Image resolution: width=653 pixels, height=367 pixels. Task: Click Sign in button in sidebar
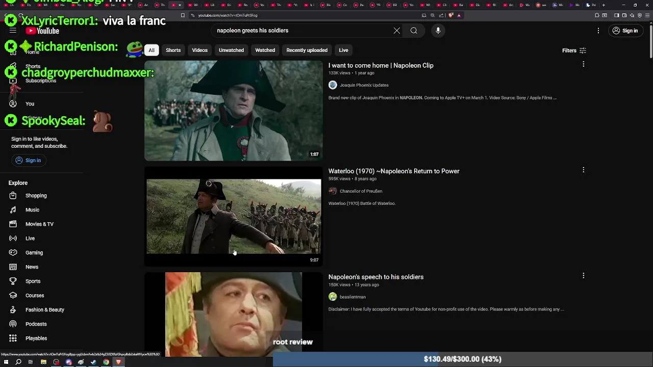click(28, 160)
